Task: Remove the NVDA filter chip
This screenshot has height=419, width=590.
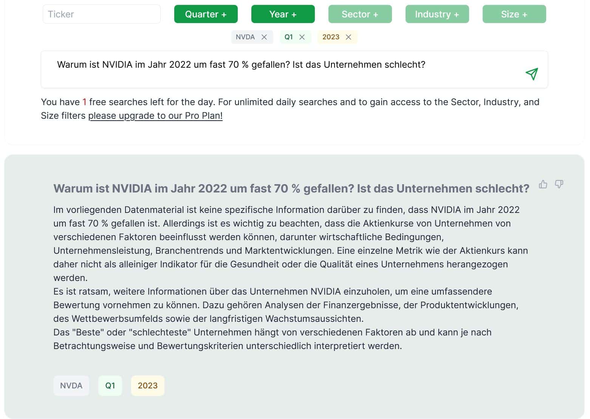Action: point(264,37)
